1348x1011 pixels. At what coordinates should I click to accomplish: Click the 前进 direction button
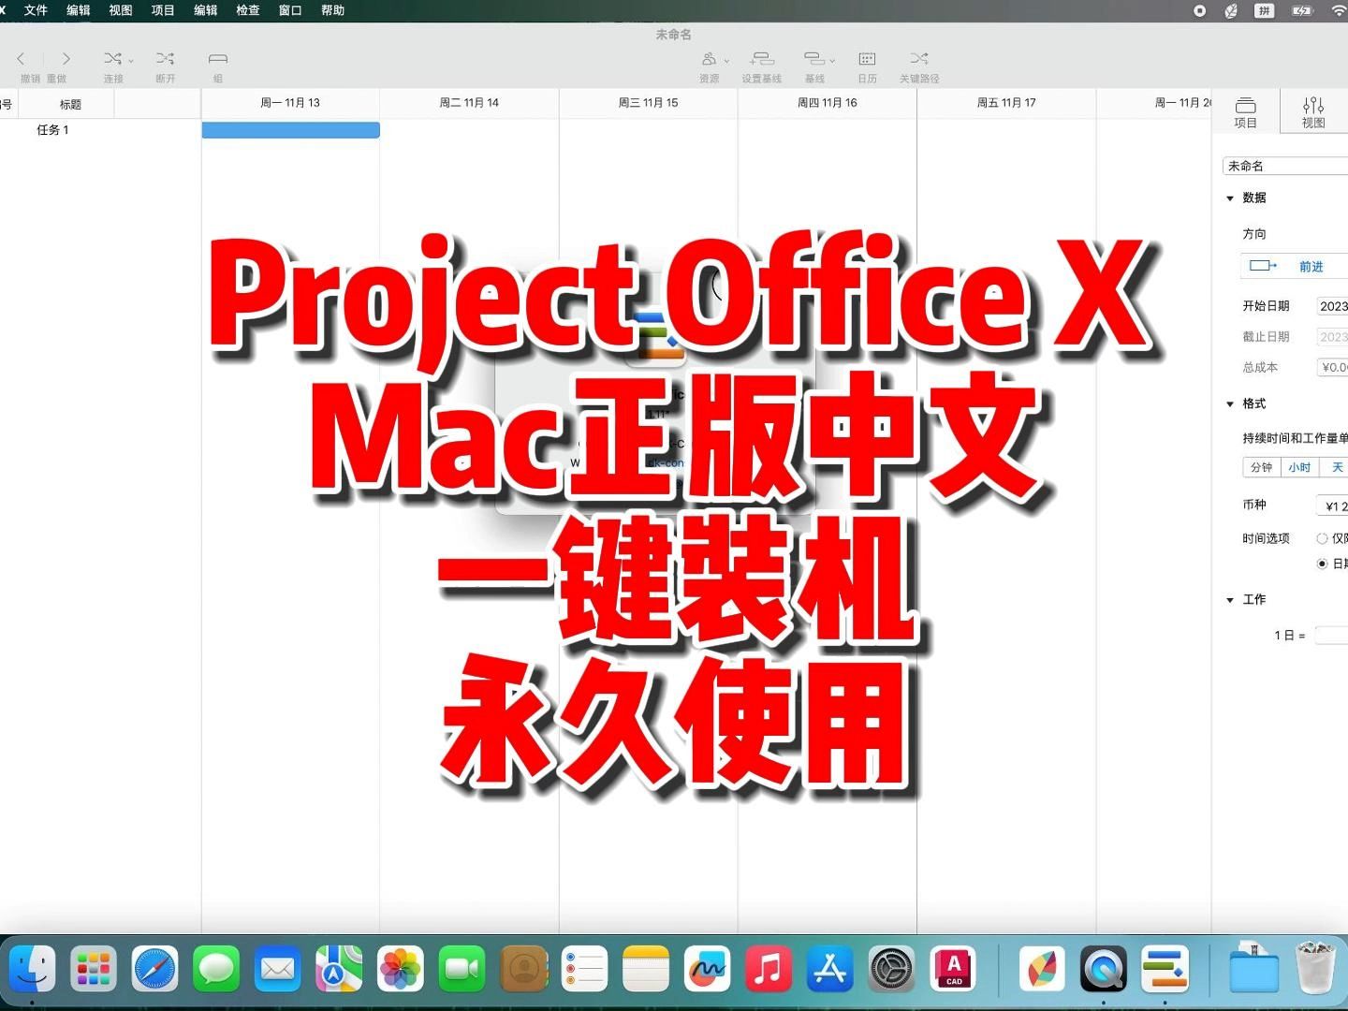pos(1311,266)
